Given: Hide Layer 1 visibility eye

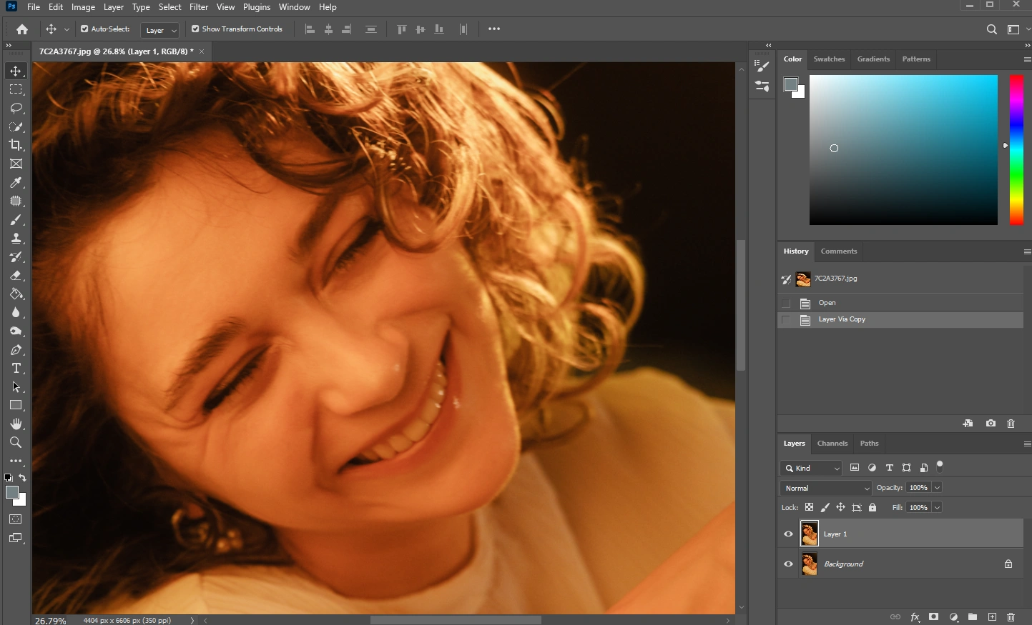Looking at the screenshot, I should 788,534.
